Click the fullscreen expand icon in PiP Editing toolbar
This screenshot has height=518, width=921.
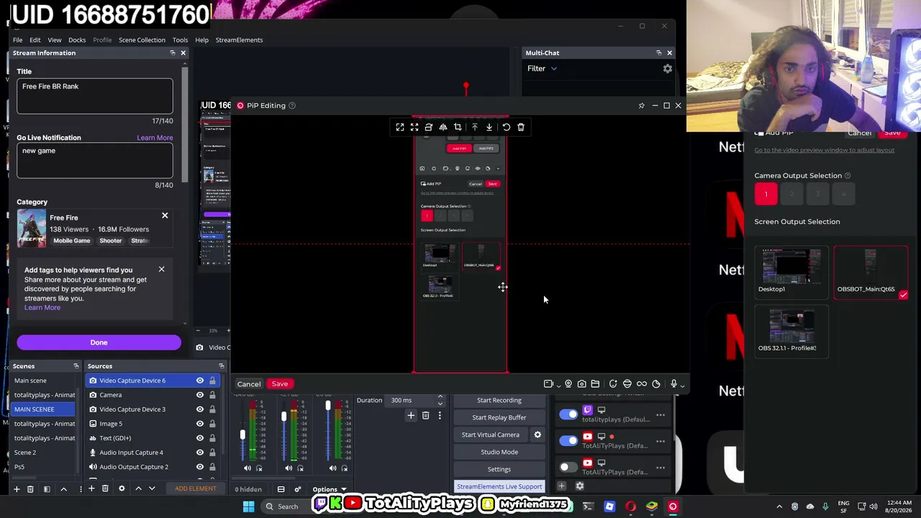[400, 127]
